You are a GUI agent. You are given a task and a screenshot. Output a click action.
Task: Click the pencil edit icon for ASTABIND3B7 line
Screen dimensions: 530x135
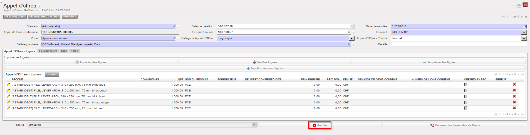(8, 85)
